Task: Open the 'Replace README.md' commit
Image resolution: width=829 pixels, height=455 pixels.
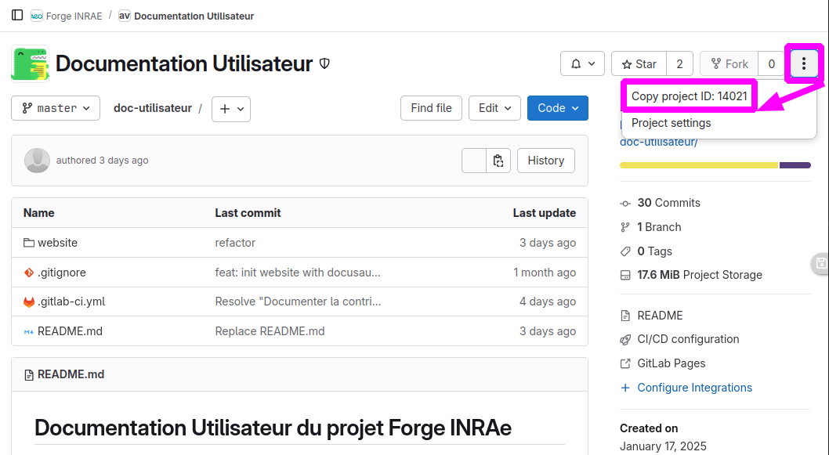Action: coord(270,330)
